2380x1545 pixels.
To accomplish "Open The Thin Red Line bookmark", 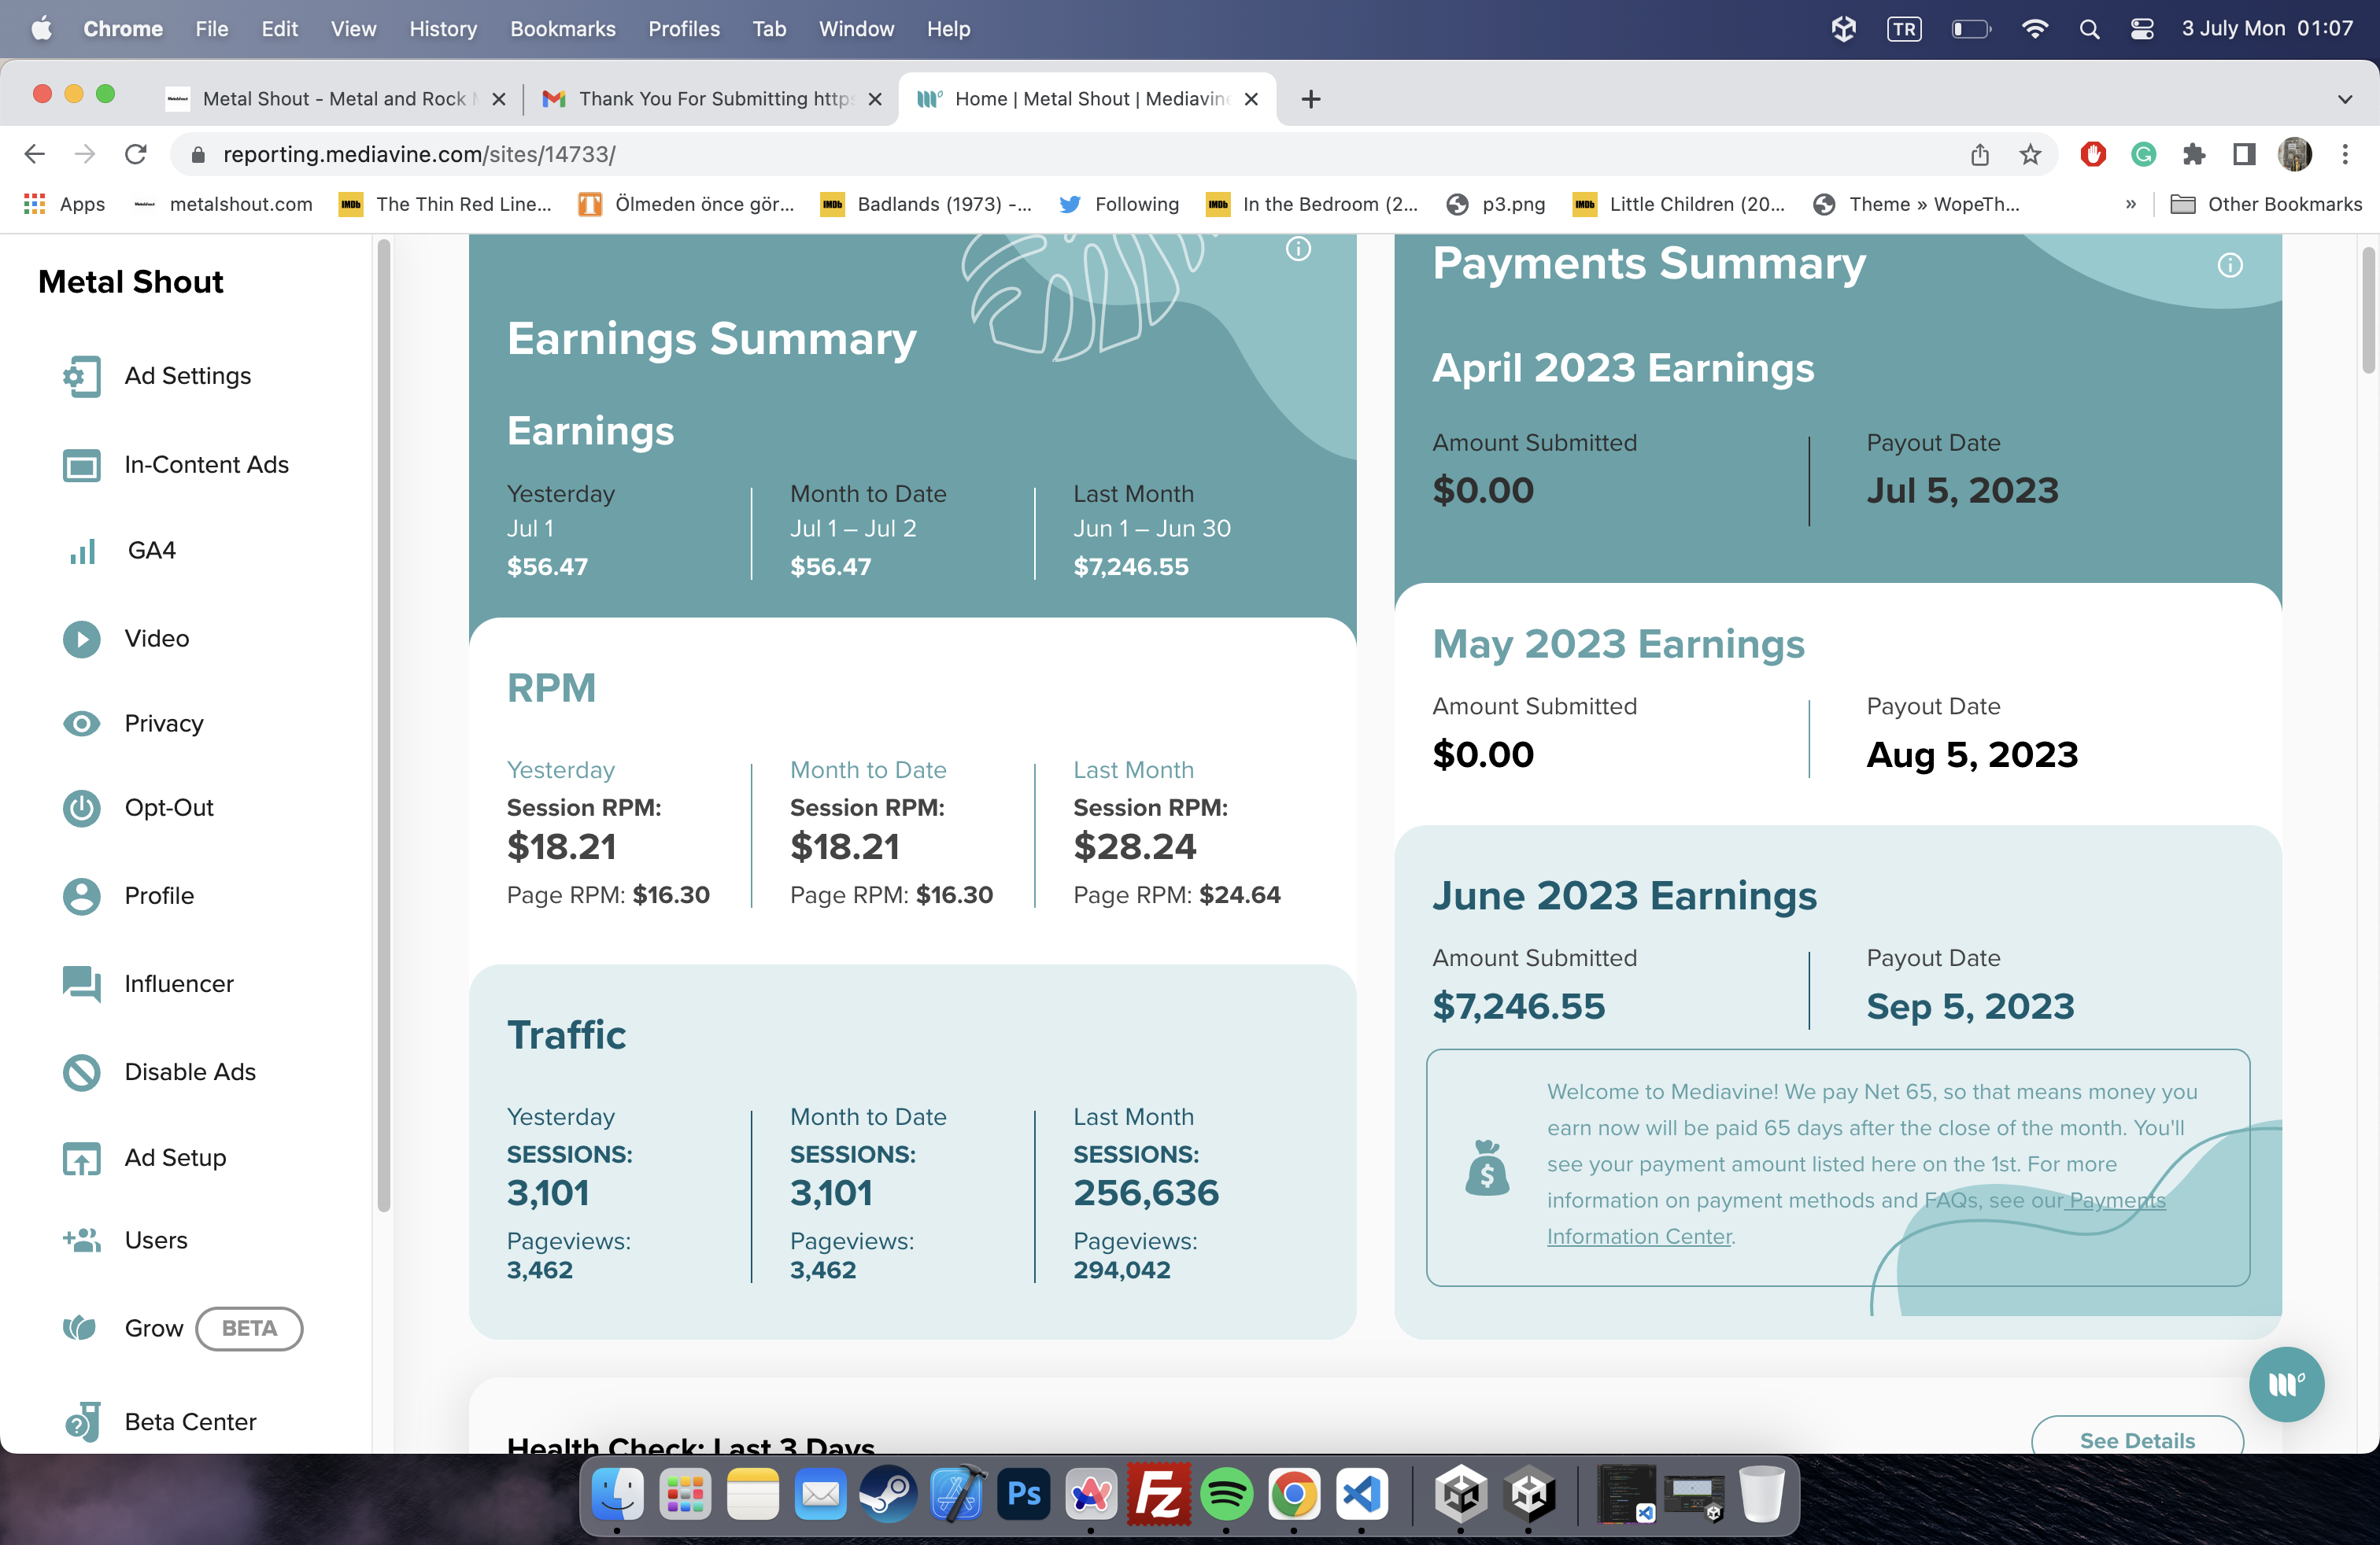I will click(446, 204).
